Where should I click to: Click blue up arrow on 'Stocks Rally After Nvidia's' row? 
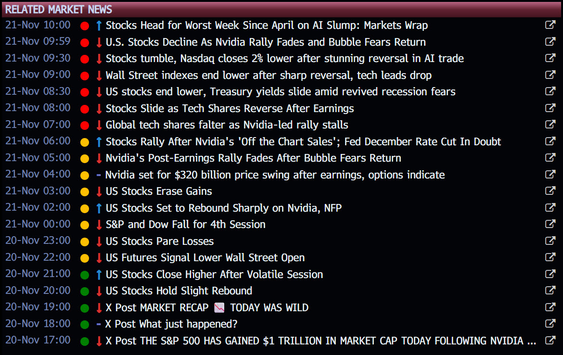[x=99, y=142]
